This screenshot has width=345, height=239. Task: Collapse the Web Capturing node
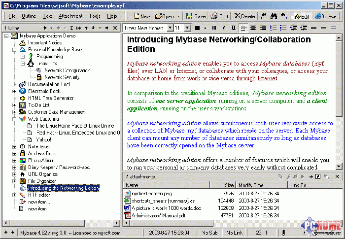[x=14, y=119]
